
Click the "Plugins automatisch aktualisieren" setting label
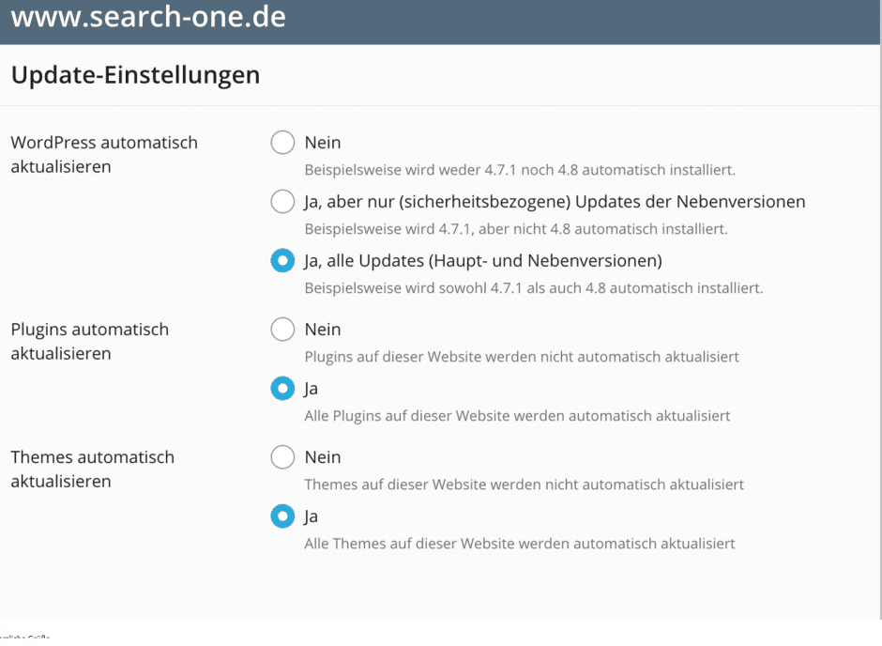[x=90, y=342]
